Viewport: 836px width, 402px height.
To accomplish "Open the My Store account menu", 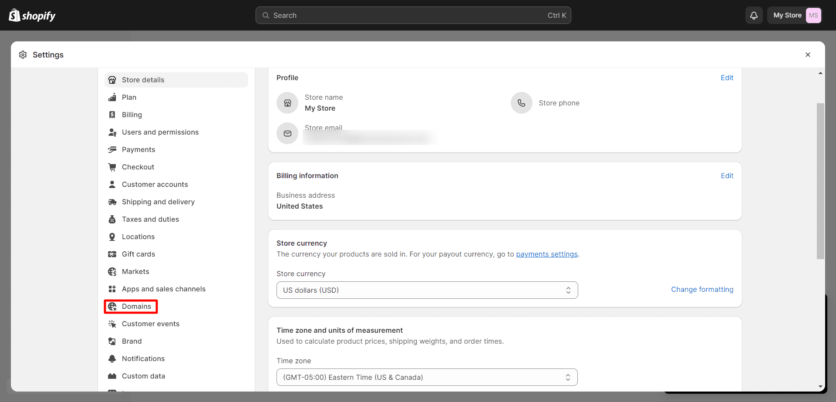I will click(x=795, y=15).
